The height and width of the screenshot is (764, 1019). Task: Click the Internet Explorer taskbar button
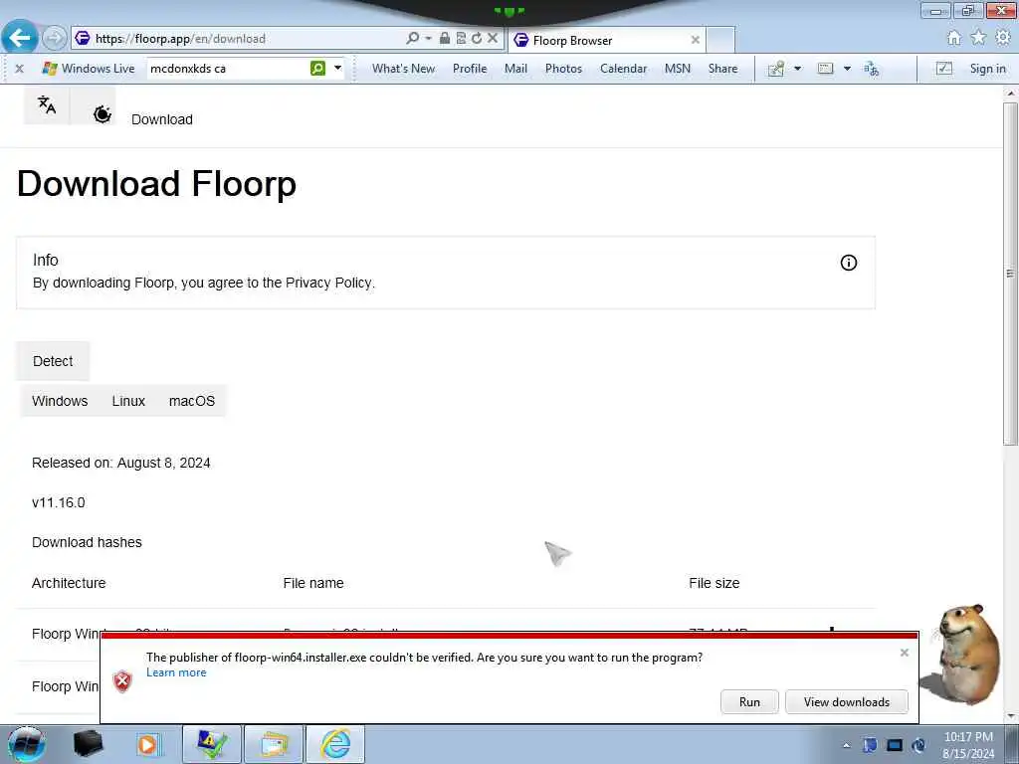334,744
